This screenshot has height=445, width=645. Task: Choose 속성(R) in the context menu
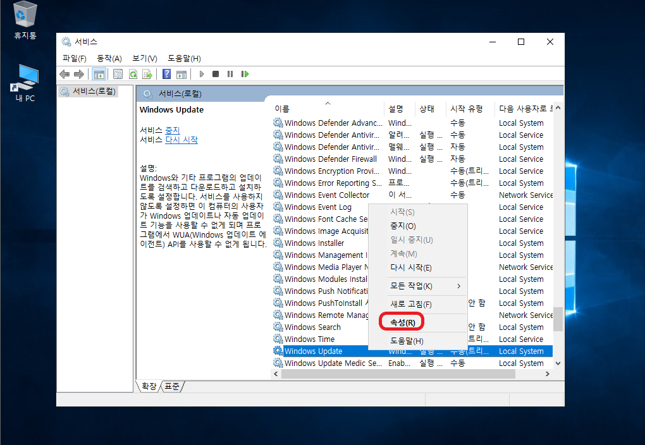click(417, 322)
